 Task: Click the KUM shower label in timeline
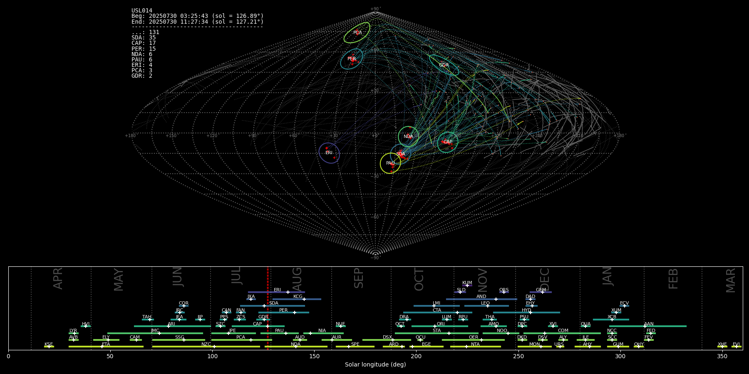[x=467, y=283]
